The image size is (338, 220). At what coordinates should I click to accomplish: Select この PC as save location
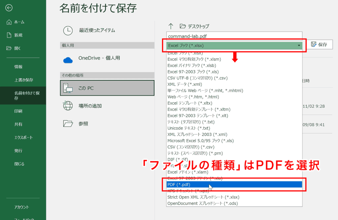point(107,88)
